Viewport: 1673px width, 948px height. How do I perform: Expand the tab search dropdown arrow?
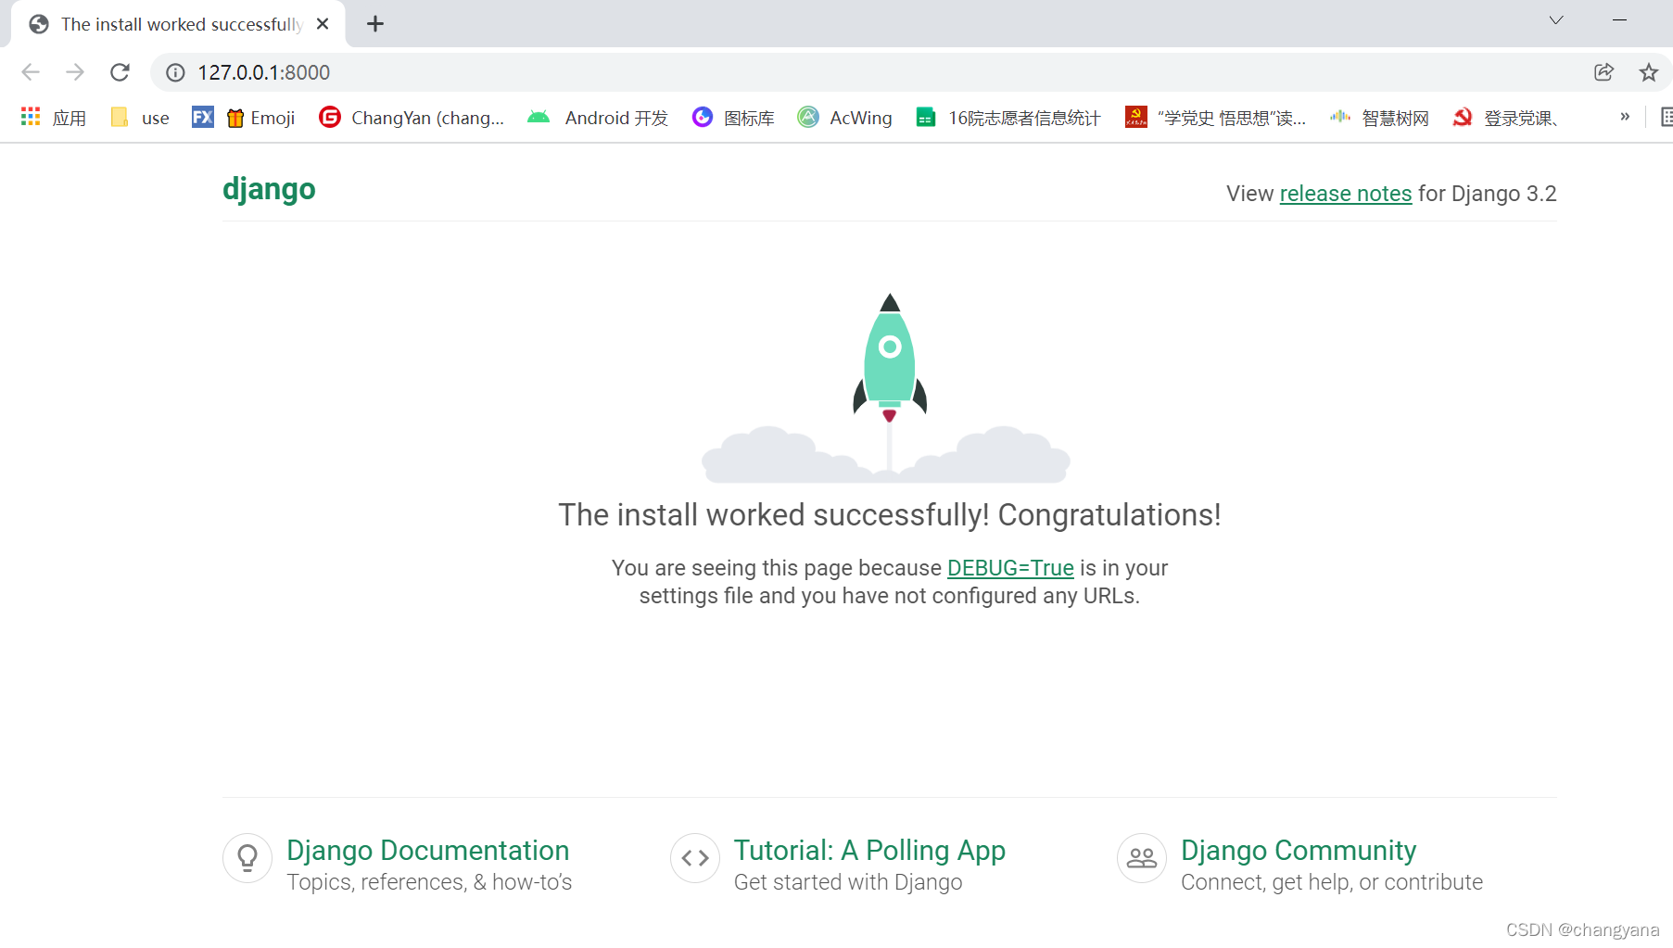1556,20
